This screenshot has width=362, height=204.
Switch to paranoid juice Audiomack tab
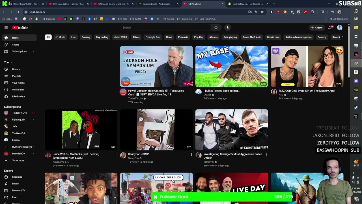[x=158, y=4]
